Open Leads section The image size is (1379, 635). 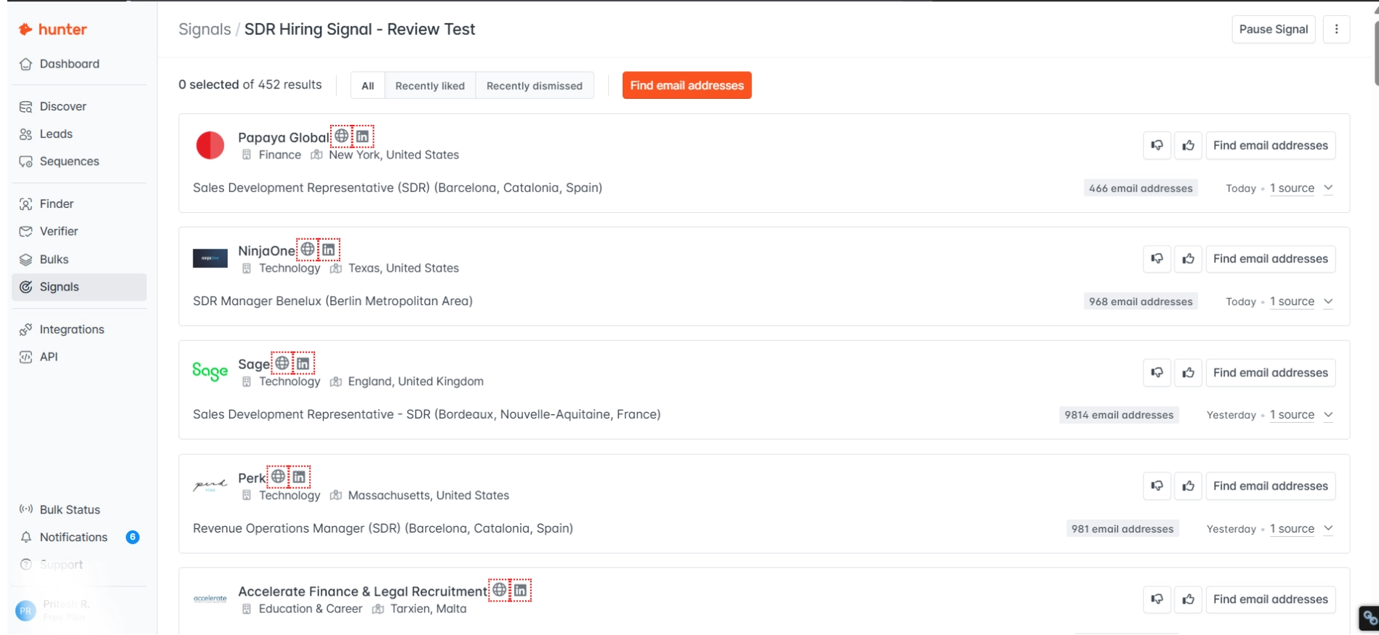click(x=79, y=134)
